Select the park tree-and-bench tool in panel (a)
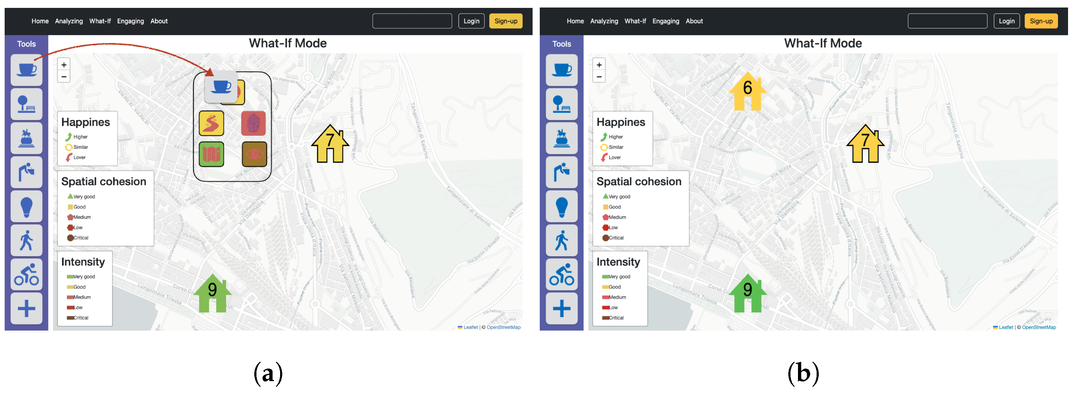This screenshot has height=394, width=1077. coord(27,104)
